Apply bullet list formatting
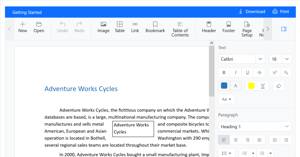300x157 pixels. point(245,153)
